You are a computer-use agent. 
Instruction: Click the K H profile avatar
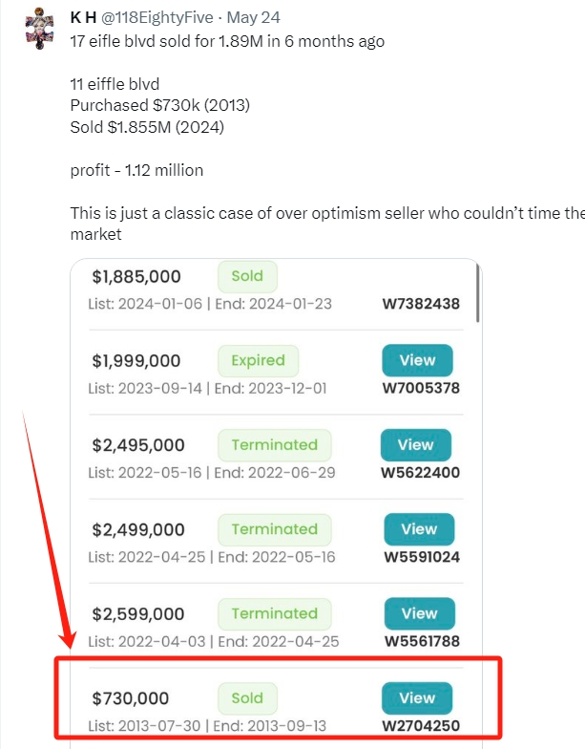click(x=40, y=29)
